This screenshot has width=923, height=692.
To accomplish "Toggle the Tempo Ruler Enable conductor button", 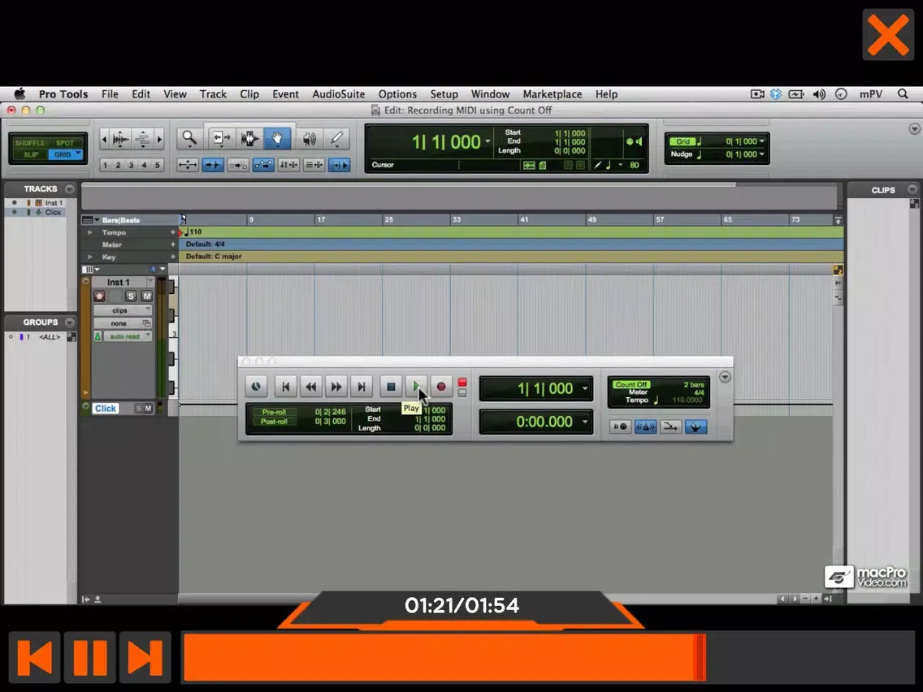I will (x=695, y=426).
